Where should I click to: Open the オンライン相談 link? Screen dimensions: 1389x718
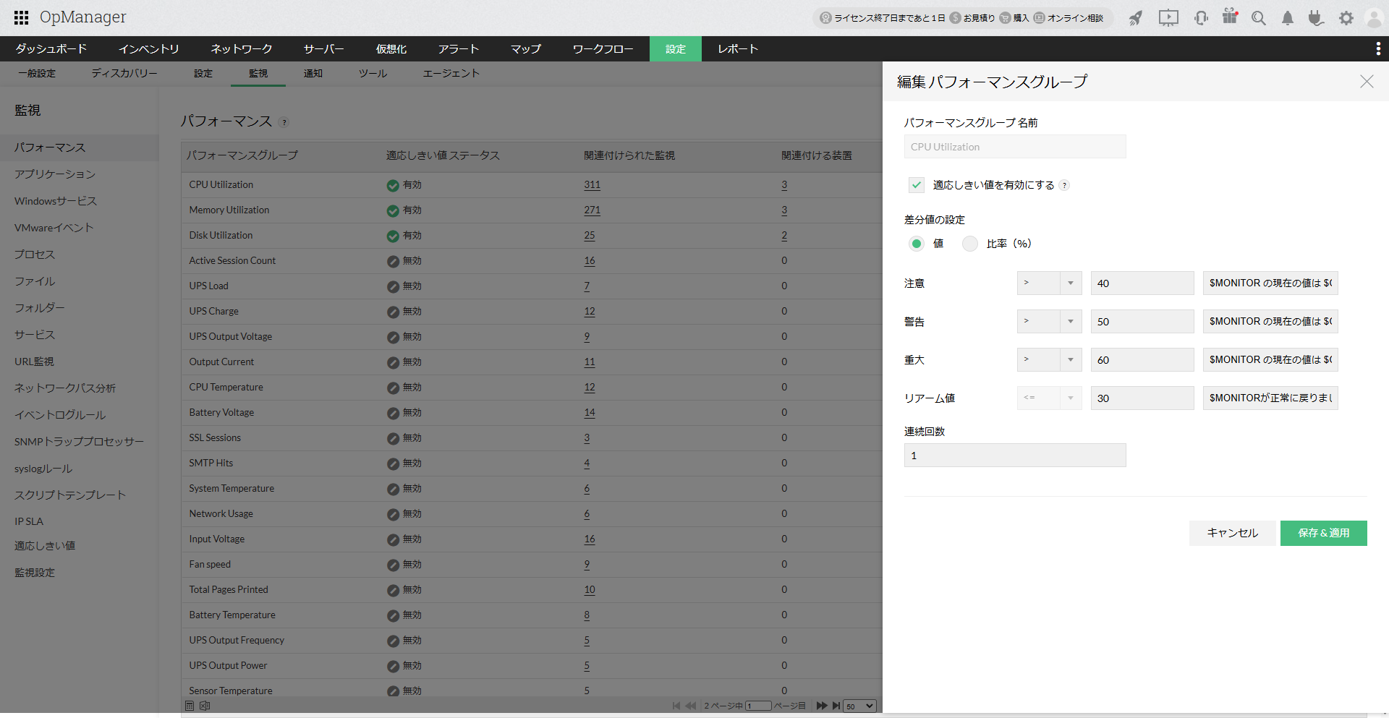click(1076, 18)
